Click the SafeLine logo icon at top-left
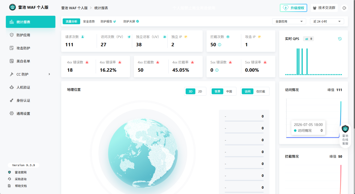 12,7
